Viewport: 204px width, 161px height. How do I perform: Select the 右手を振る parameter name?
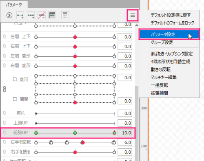[x=20, y=152]
